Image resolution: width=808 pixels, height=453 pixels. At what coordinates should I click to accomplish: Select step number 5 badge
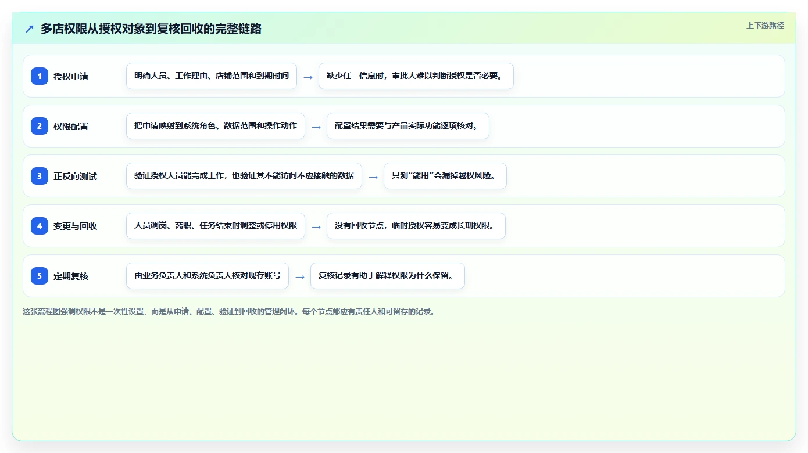tap(40, 275)
